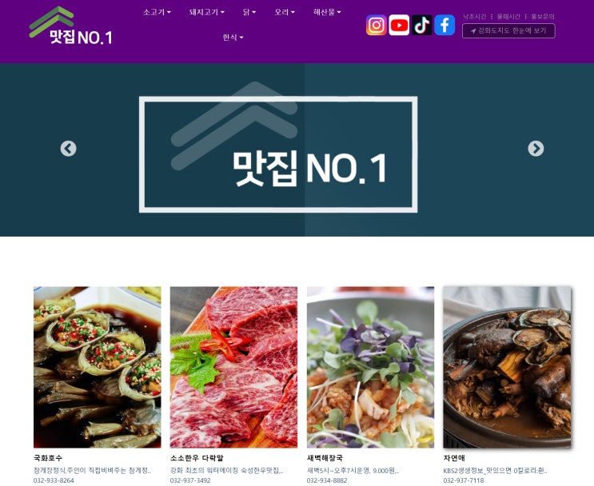Open the 닭 menu item

(x=249, y=12)
